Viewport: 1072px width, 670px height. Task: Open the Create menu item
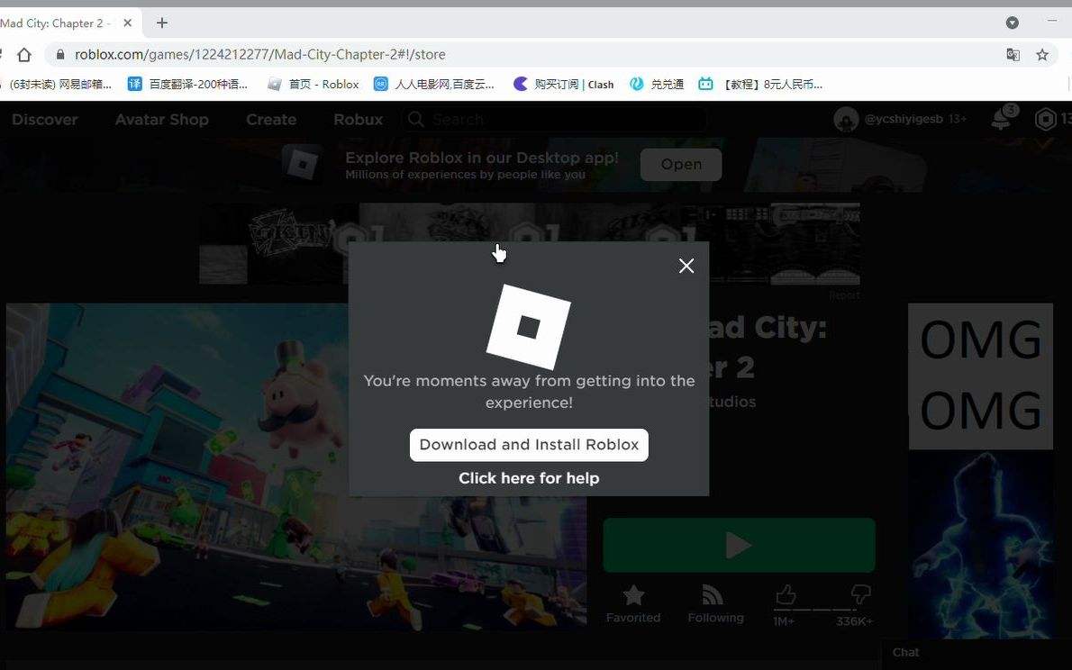pyautogui.click(x=271, y=120)
